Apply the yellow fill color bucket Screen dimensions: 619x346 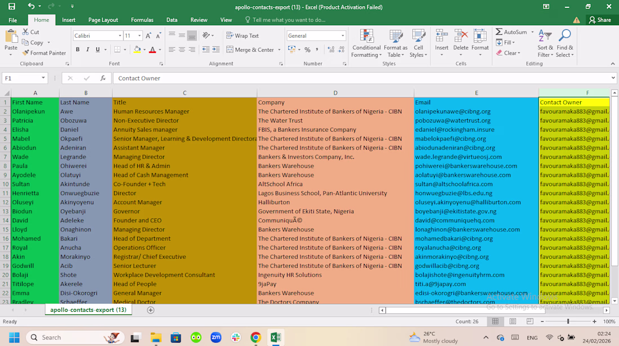[x=137, y=50]
